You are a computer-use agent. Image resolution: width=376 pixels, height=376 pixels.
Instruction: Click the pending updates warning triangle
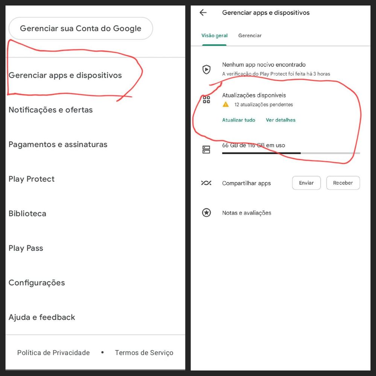pos(226,104)
